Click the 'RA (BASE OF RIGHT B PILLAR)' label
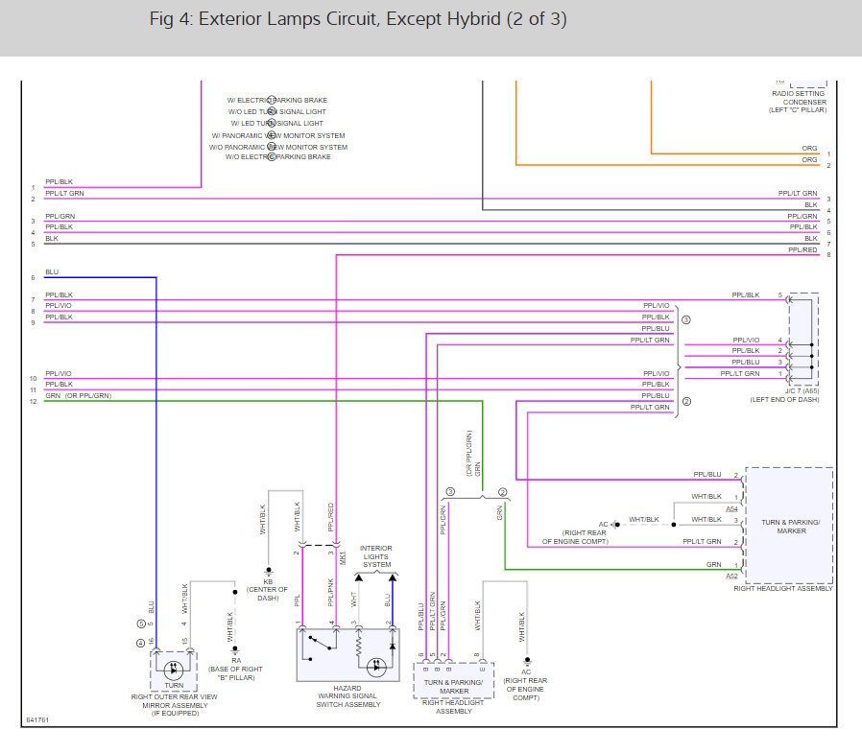This screenshot has width=862, height=753. coord(235,669)
